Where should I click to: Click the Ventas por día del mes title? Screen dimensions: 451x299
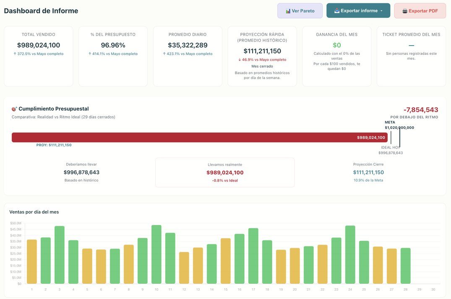click(x=34, y=212)
